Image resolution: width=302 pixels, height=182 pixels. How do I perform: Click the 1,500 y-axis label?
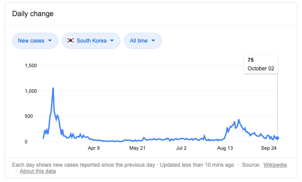pos(31,66)
